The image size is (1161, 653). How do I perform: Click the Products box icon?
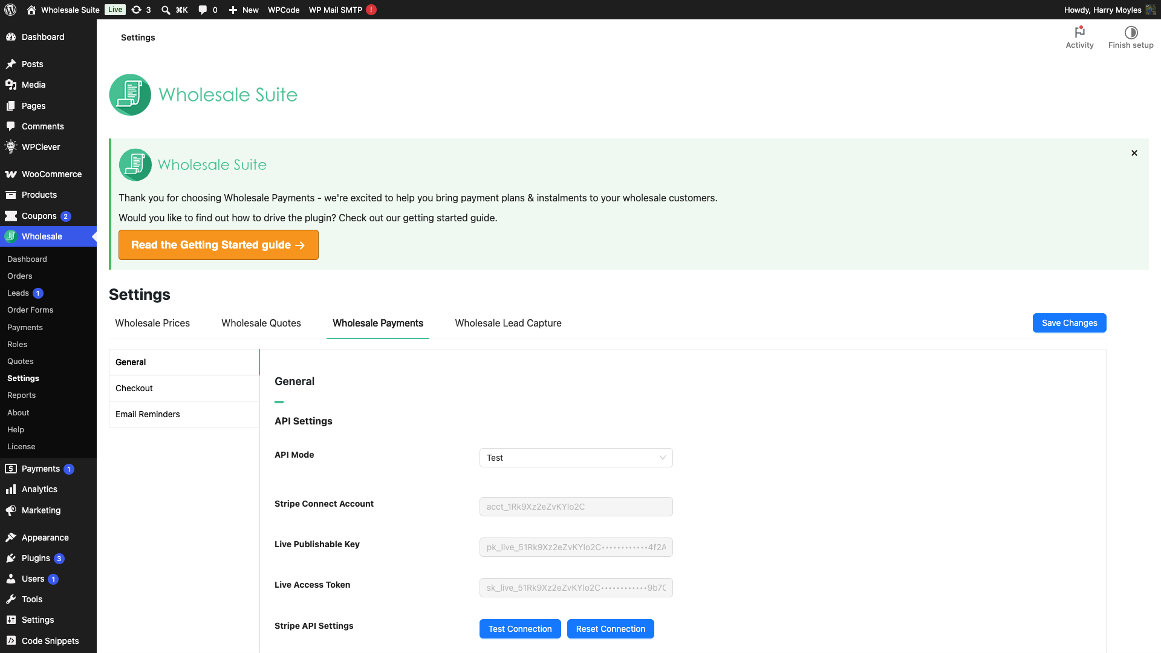point(11,195)
